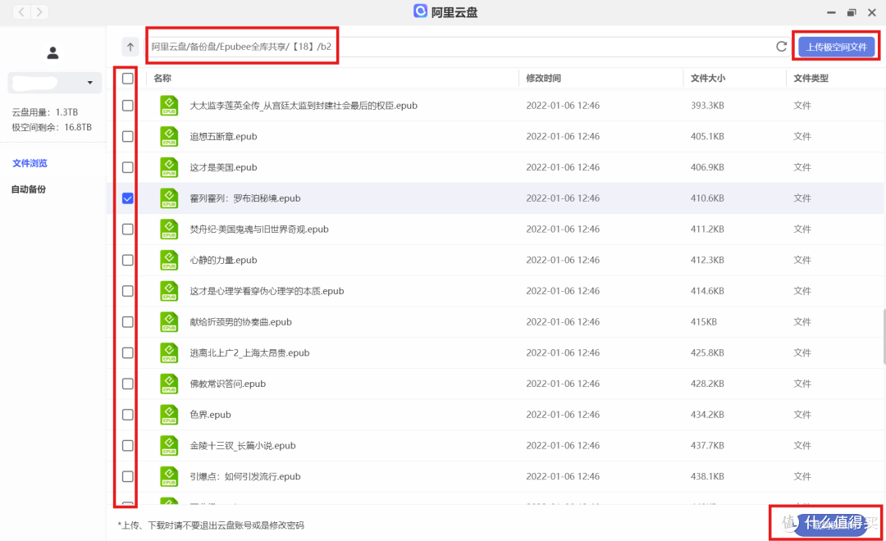Click the 上传极空间文件 button
Viewport: 886px width, 541px height.
[836, 47]
